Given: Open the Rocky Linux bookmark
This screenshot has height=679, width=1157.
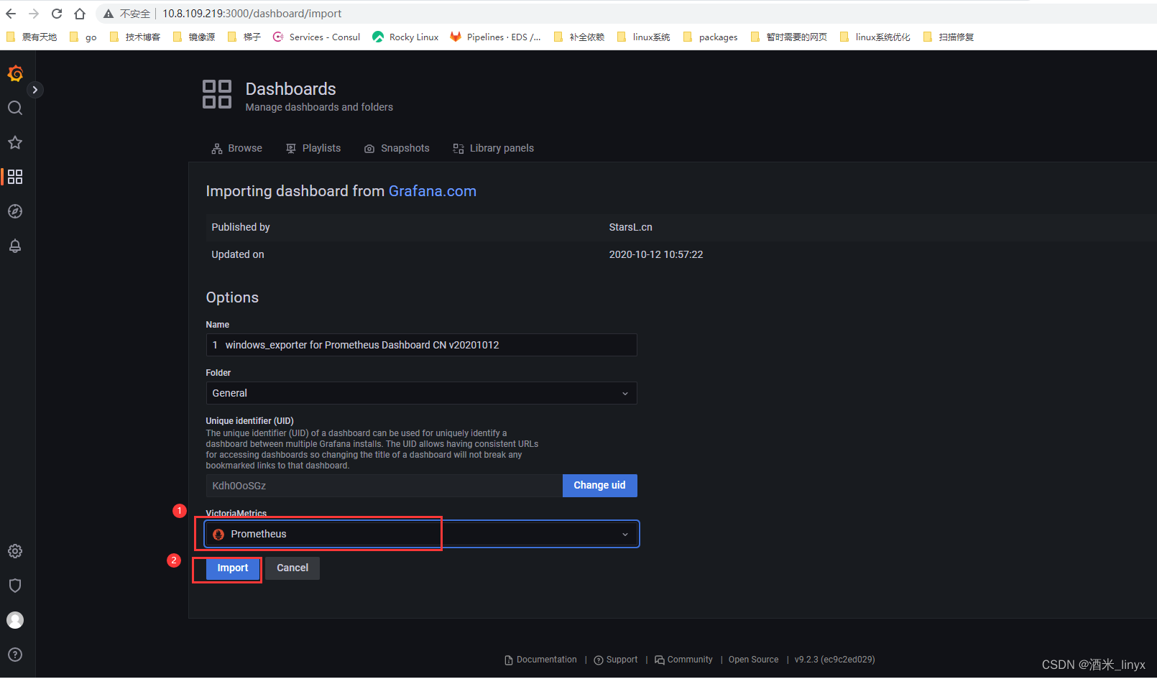Looking at the screenshot, I should coord(406,37).
